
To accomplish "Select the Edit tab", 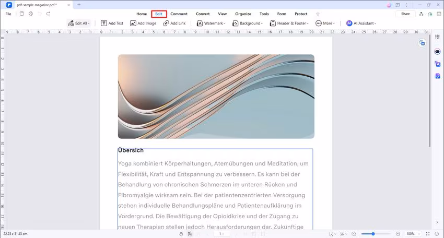I will (x=159, y=14).
